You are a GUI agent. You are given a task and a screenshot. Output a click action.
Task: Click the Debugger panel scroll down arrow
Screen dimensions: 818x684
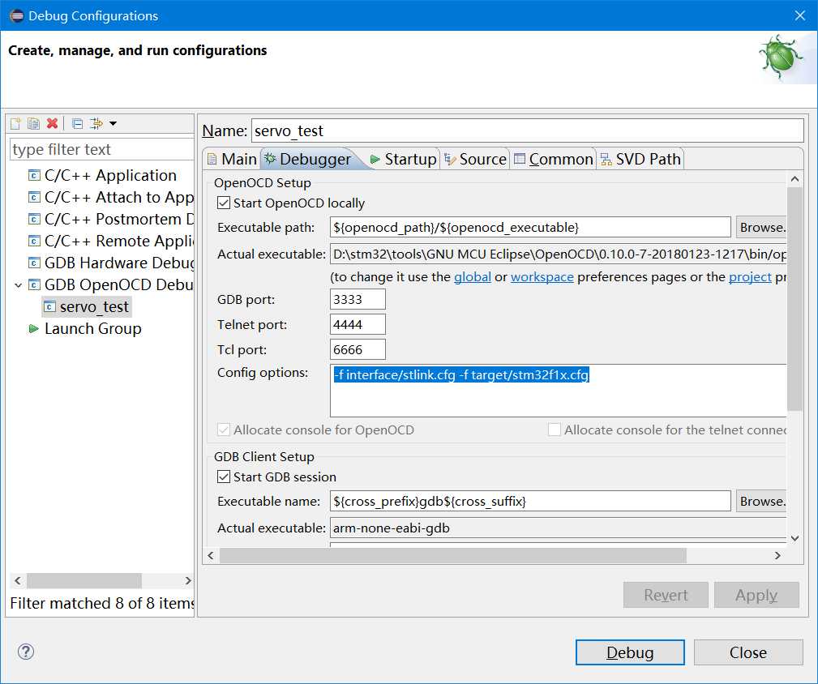click(x=794, y=539)
